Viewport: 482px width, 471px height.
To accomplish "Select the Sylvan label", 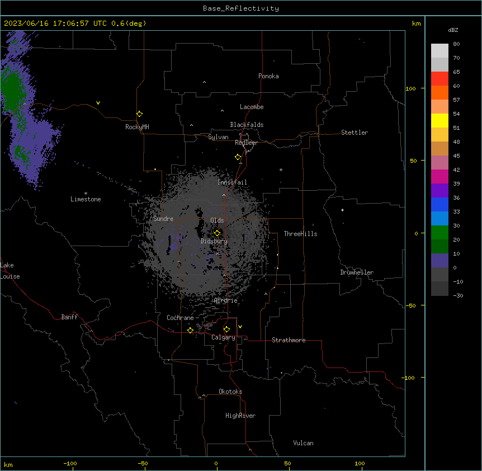I will [x=218, y=137].
